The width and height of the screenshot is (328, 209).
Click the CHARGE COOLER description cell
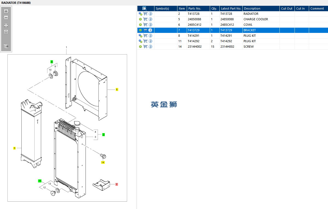[x=261, y=19]
